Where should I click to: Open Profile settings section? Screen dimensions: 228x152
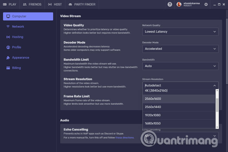(28, 47)
